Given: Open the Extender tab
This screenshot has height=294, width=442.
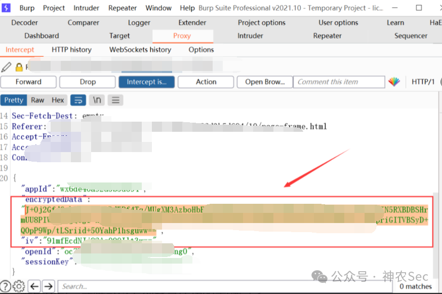Looking at the screenshot, I should pyautogui.click(x=192, y=23).
